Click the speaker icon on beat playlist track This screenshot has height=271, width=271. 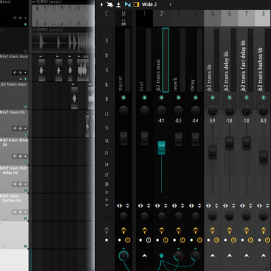[15, 18]
